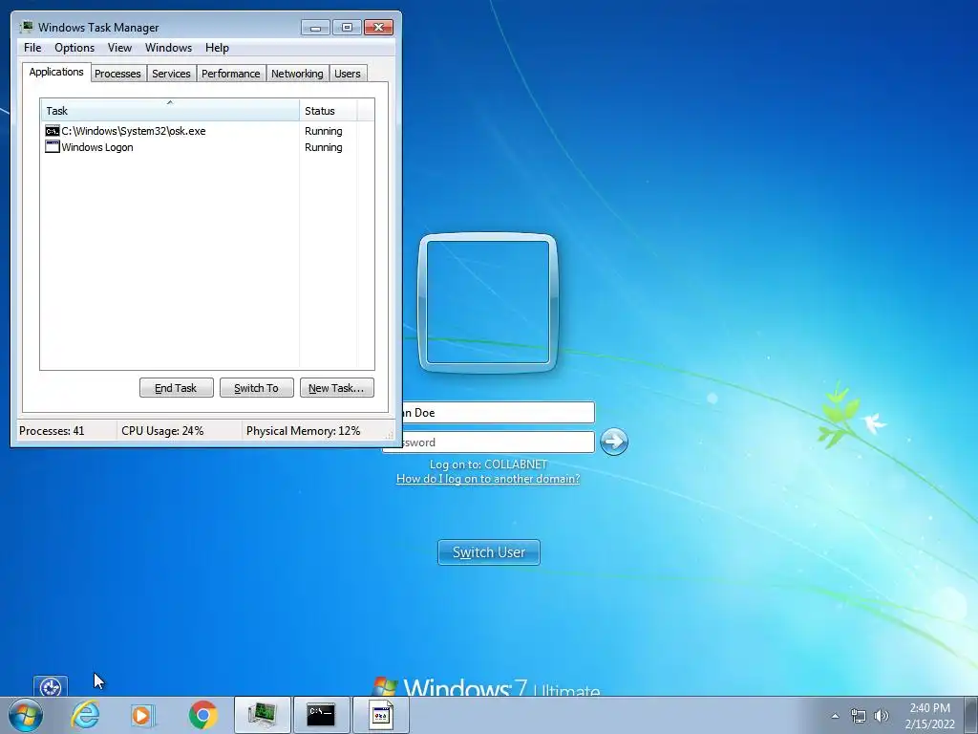This screenshot has width=978, height=734.
Task: Switch to the Services tab
Action: coord(172,74)
